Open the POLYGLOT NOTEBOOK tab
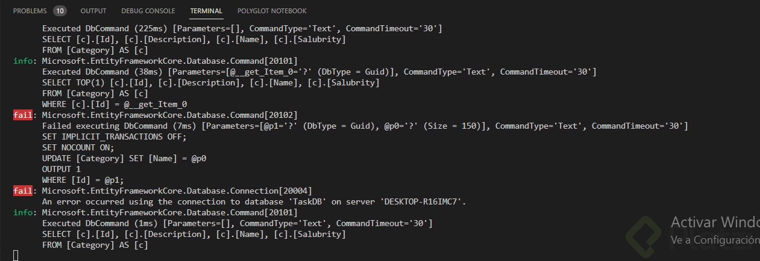Screen dimensions: 760x261 [272, 11]
